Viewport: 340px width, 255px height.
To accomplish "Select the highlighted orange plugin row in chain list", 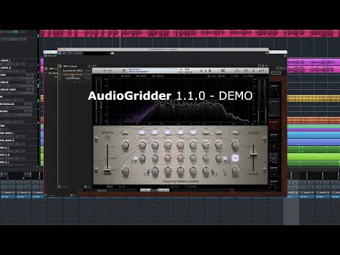I will (x=74, y=74).
